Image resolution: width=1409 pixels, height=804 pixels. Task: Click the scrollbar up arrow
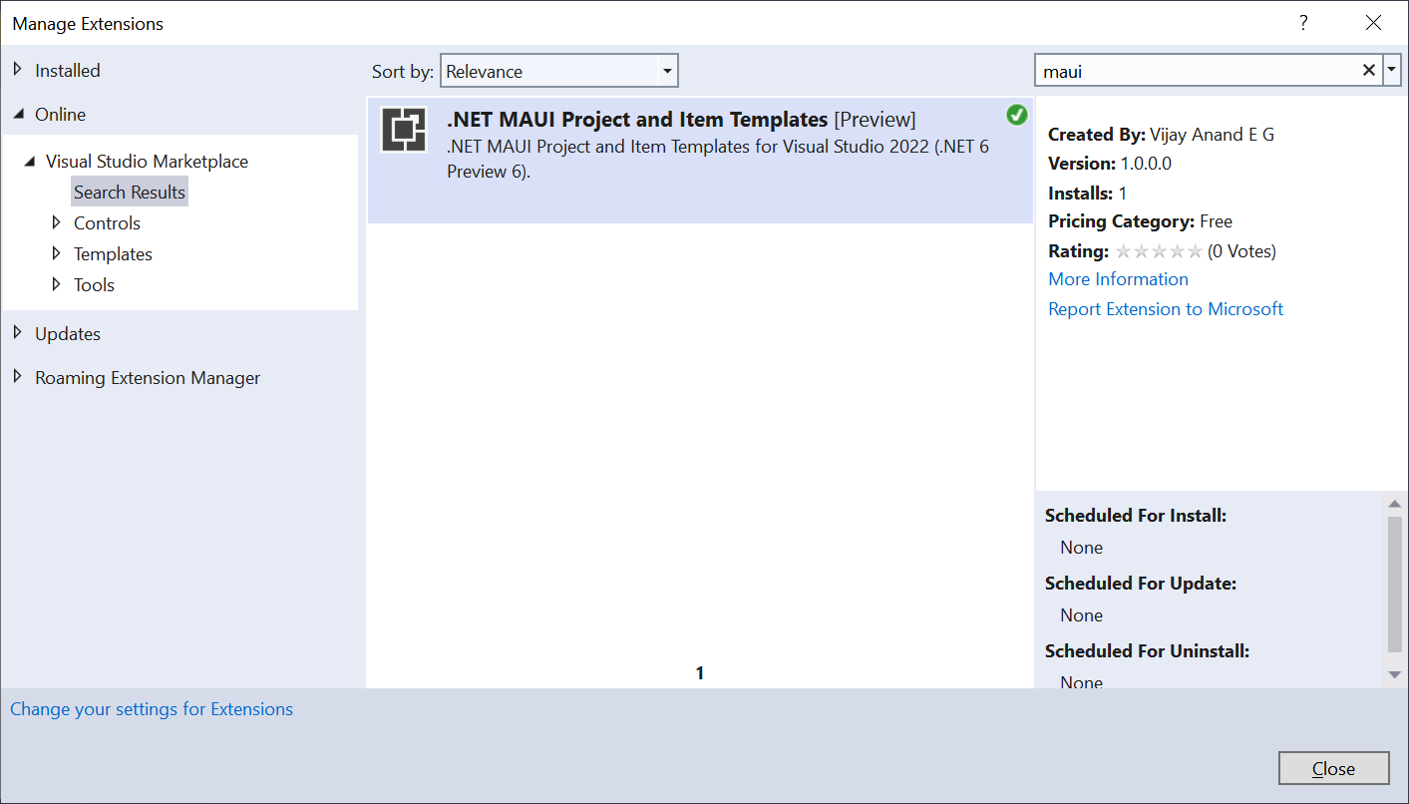(x=1395, y=503)
